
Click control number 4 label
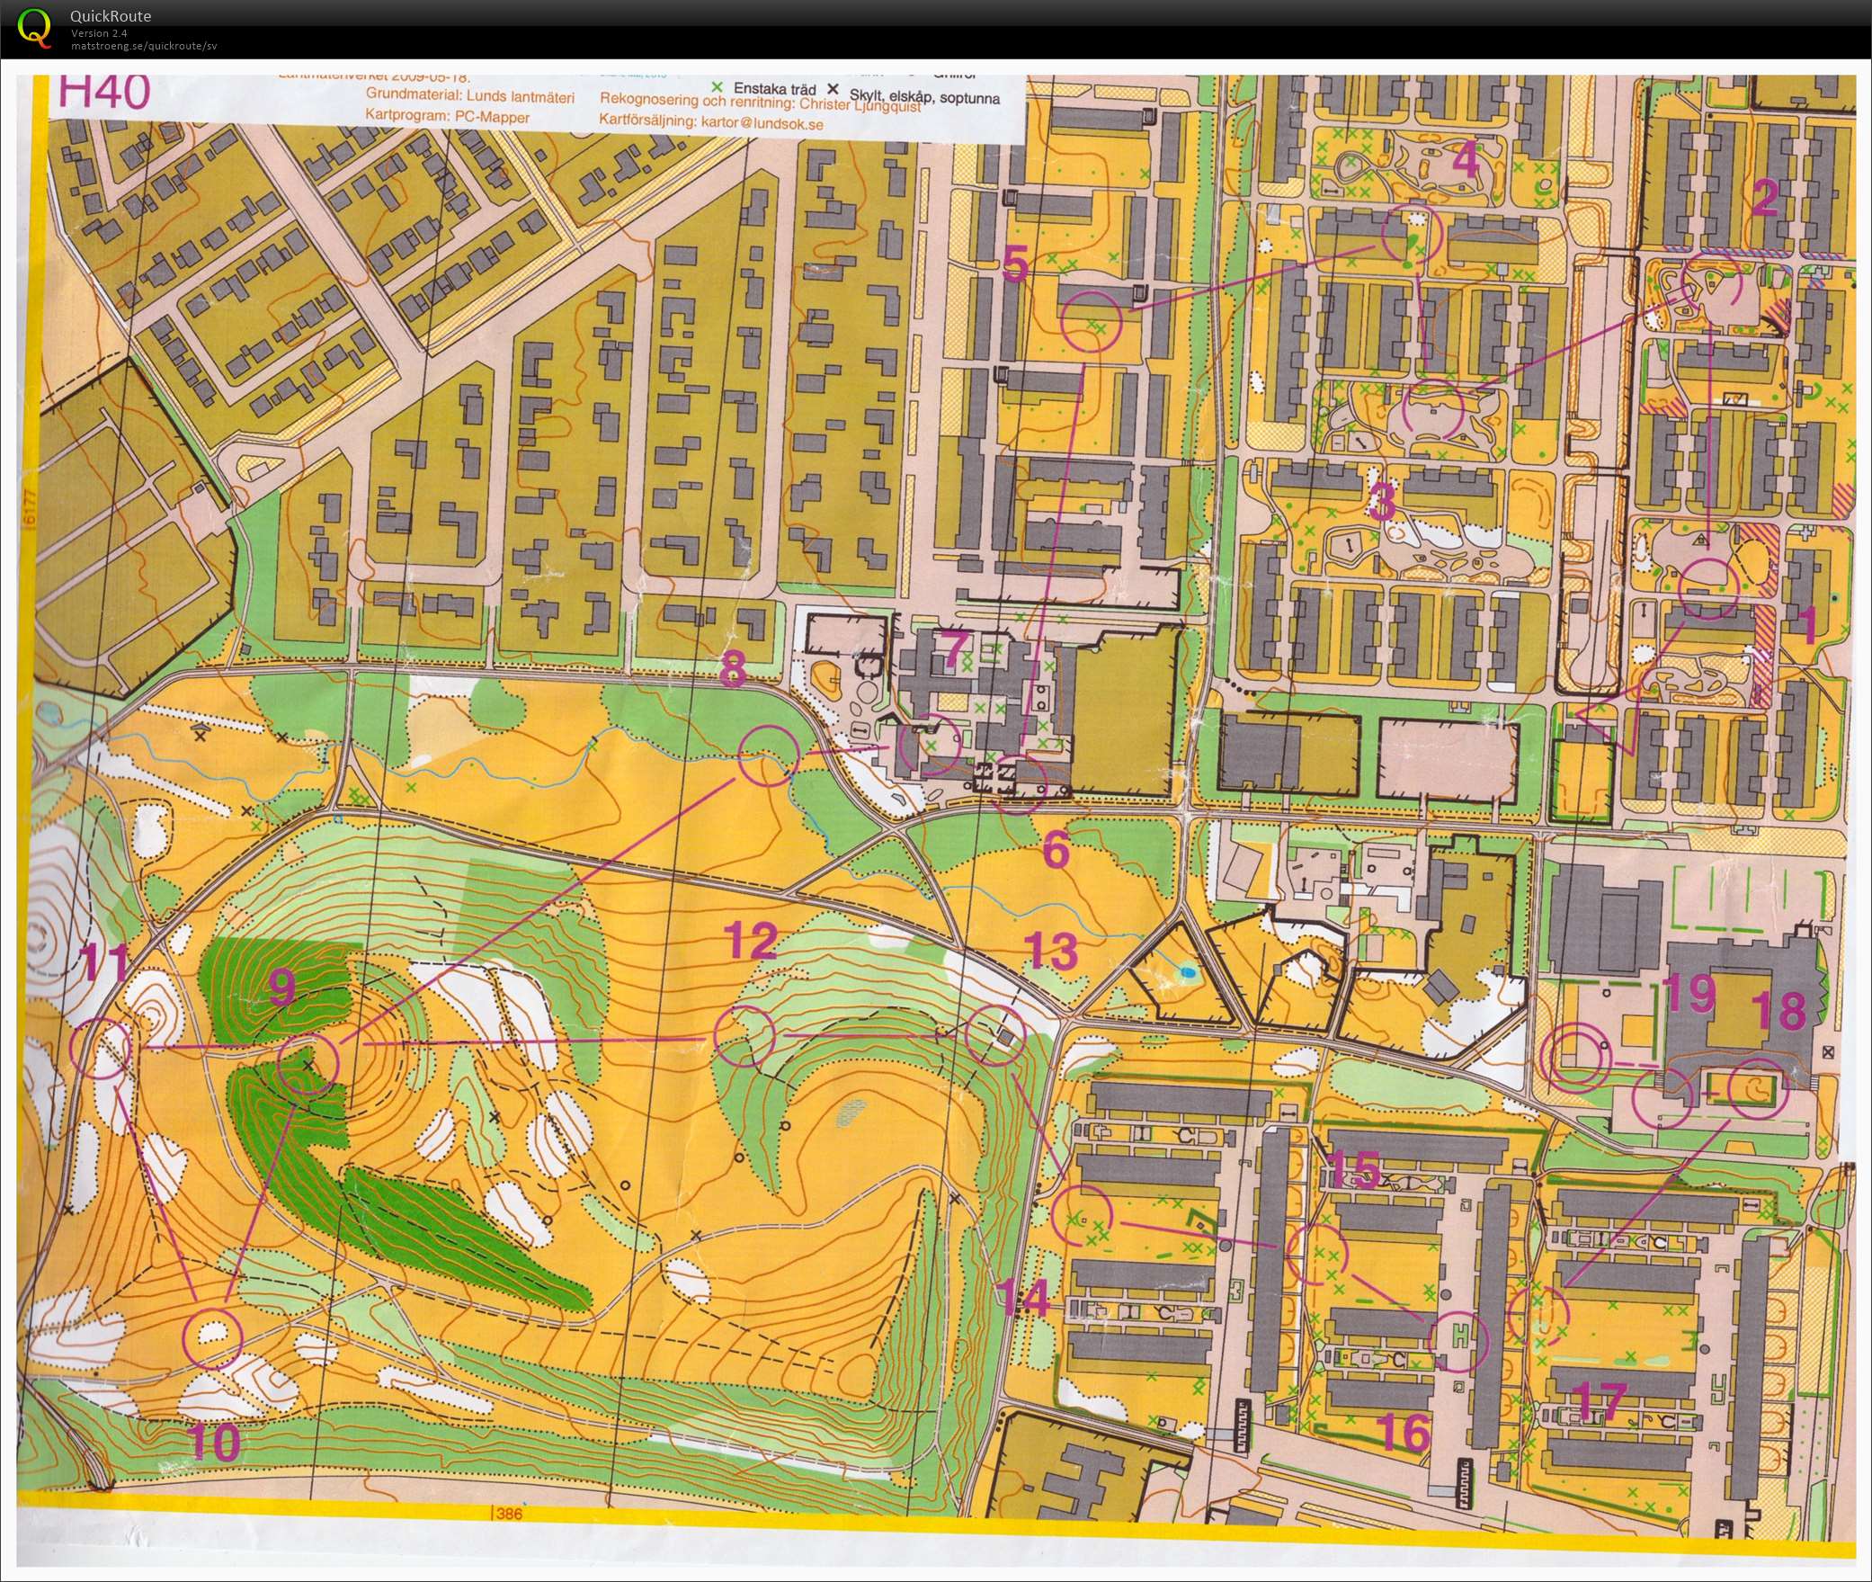pos(1466,161)
